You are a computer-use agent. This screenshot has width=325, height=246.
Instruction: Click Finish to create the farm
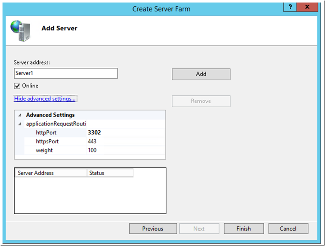(x=244, y=229)
